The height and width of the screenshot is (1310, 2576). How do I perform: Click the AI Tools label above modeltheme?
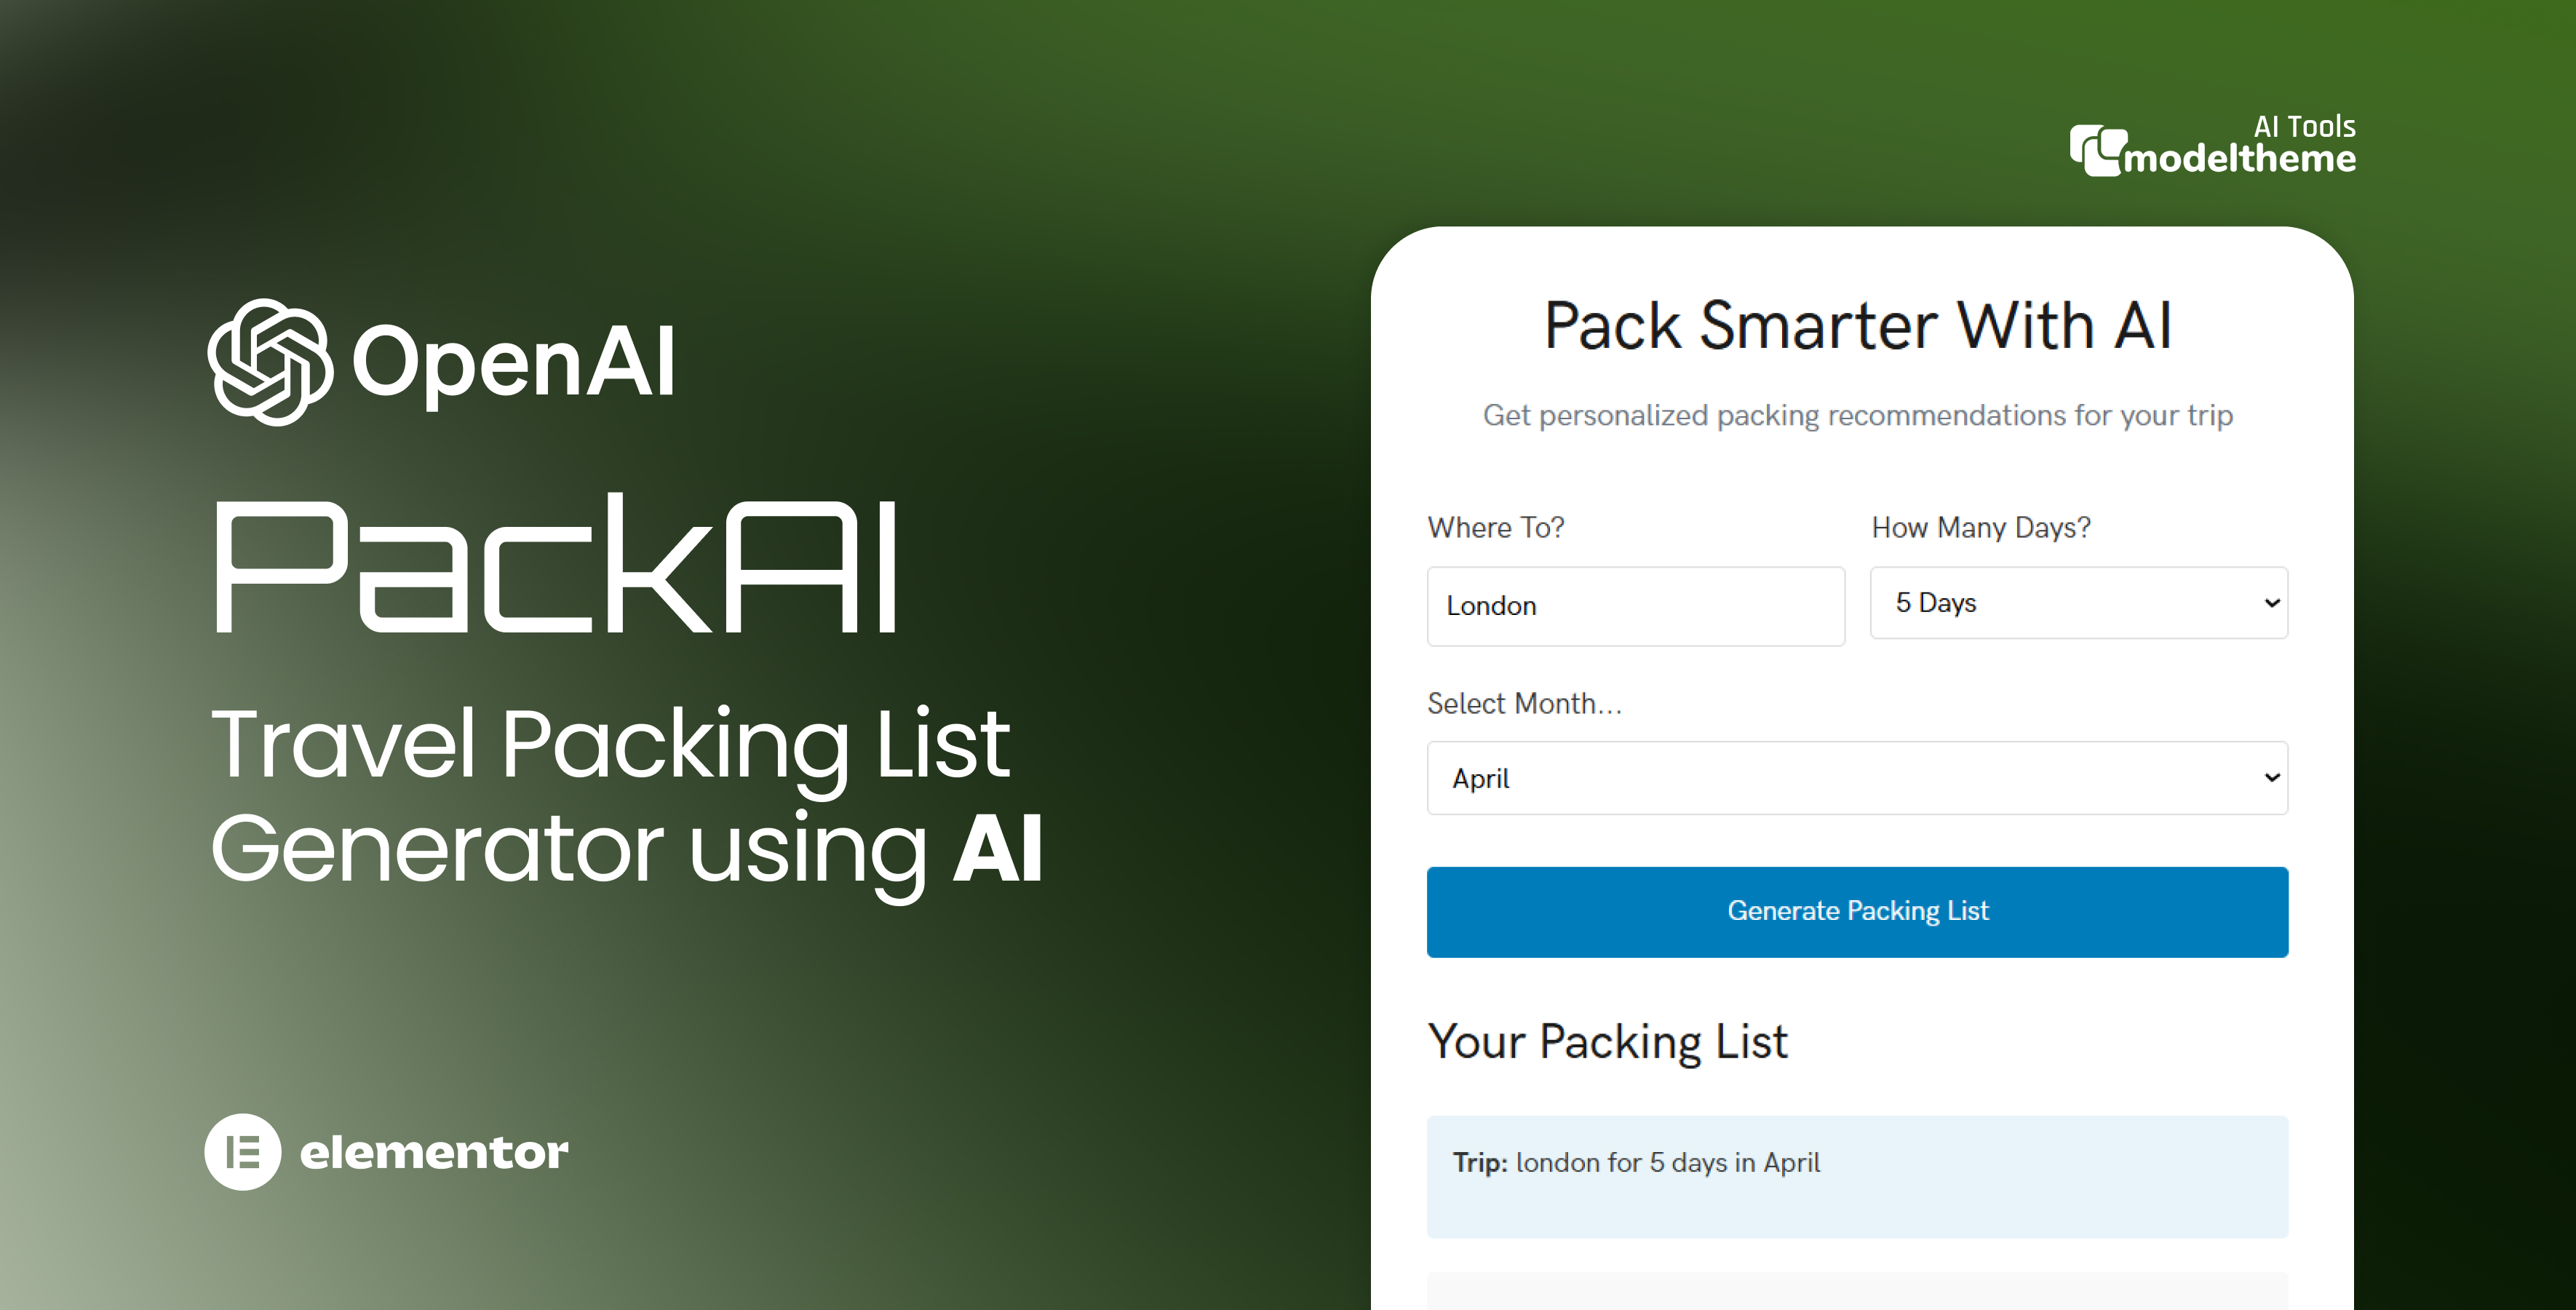[x=2304, y=126]
